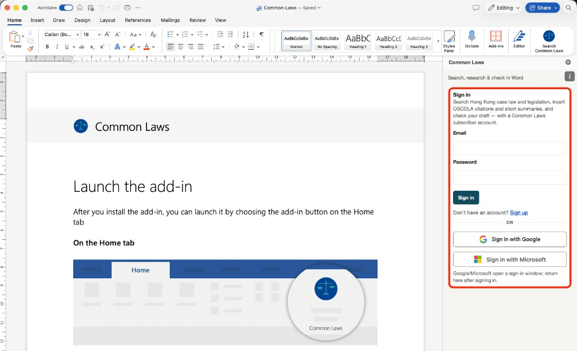Justify the paragraph text
This screenshot has width=577, height=351.
pyautogui.click(x=201, y=46)
